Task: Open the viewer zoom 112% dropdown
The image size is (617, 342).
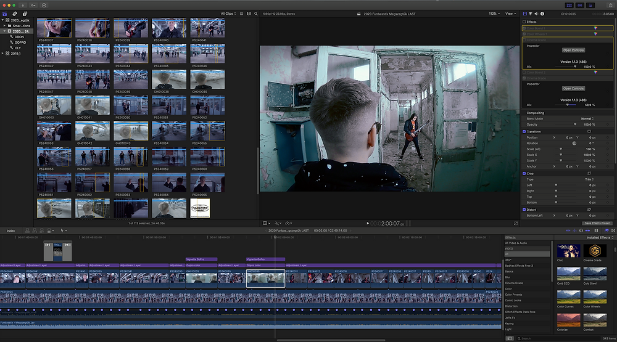Action: 494,14
